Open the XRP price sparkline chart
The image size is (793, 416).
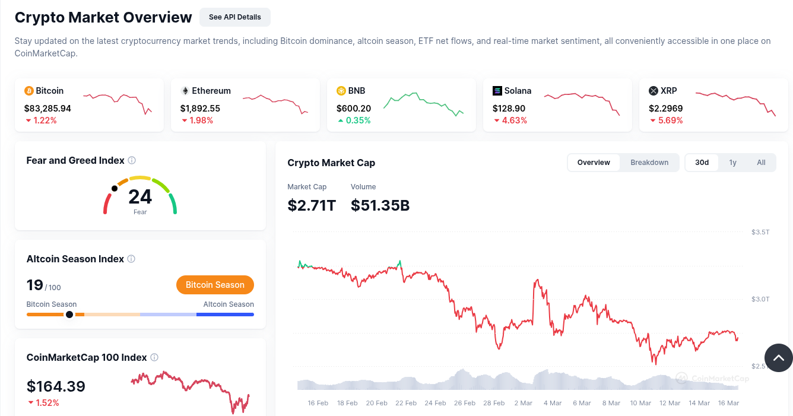point(735,103)
